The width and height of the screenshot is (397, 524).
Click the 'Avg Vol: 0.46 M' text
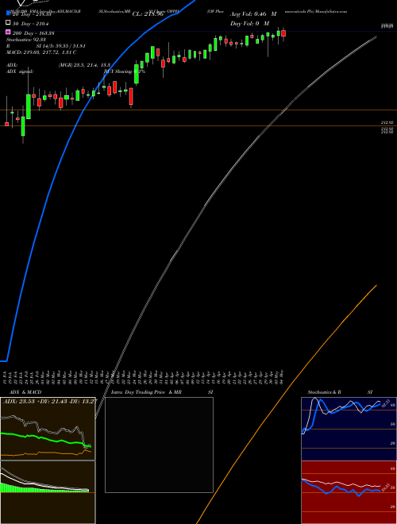[x=253, y=14]
